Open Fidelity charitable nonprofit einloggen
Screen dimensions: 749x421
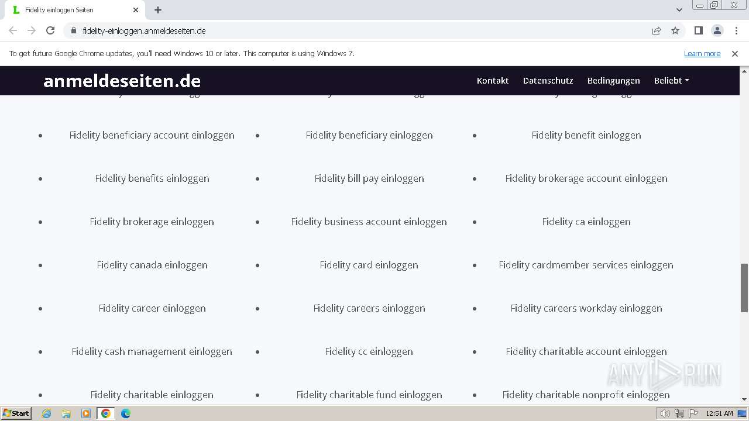coord(586,395)
